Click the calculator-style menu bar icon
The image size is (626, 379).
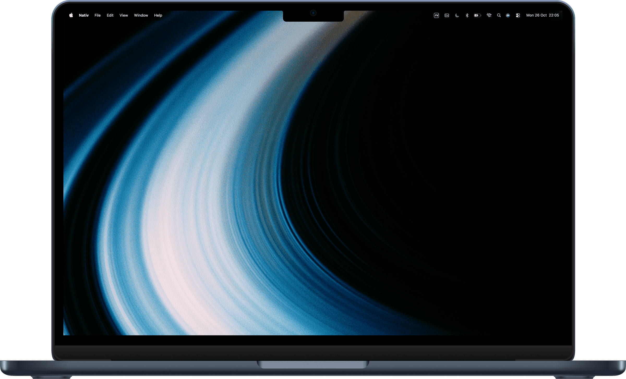(x=447, y=15)
